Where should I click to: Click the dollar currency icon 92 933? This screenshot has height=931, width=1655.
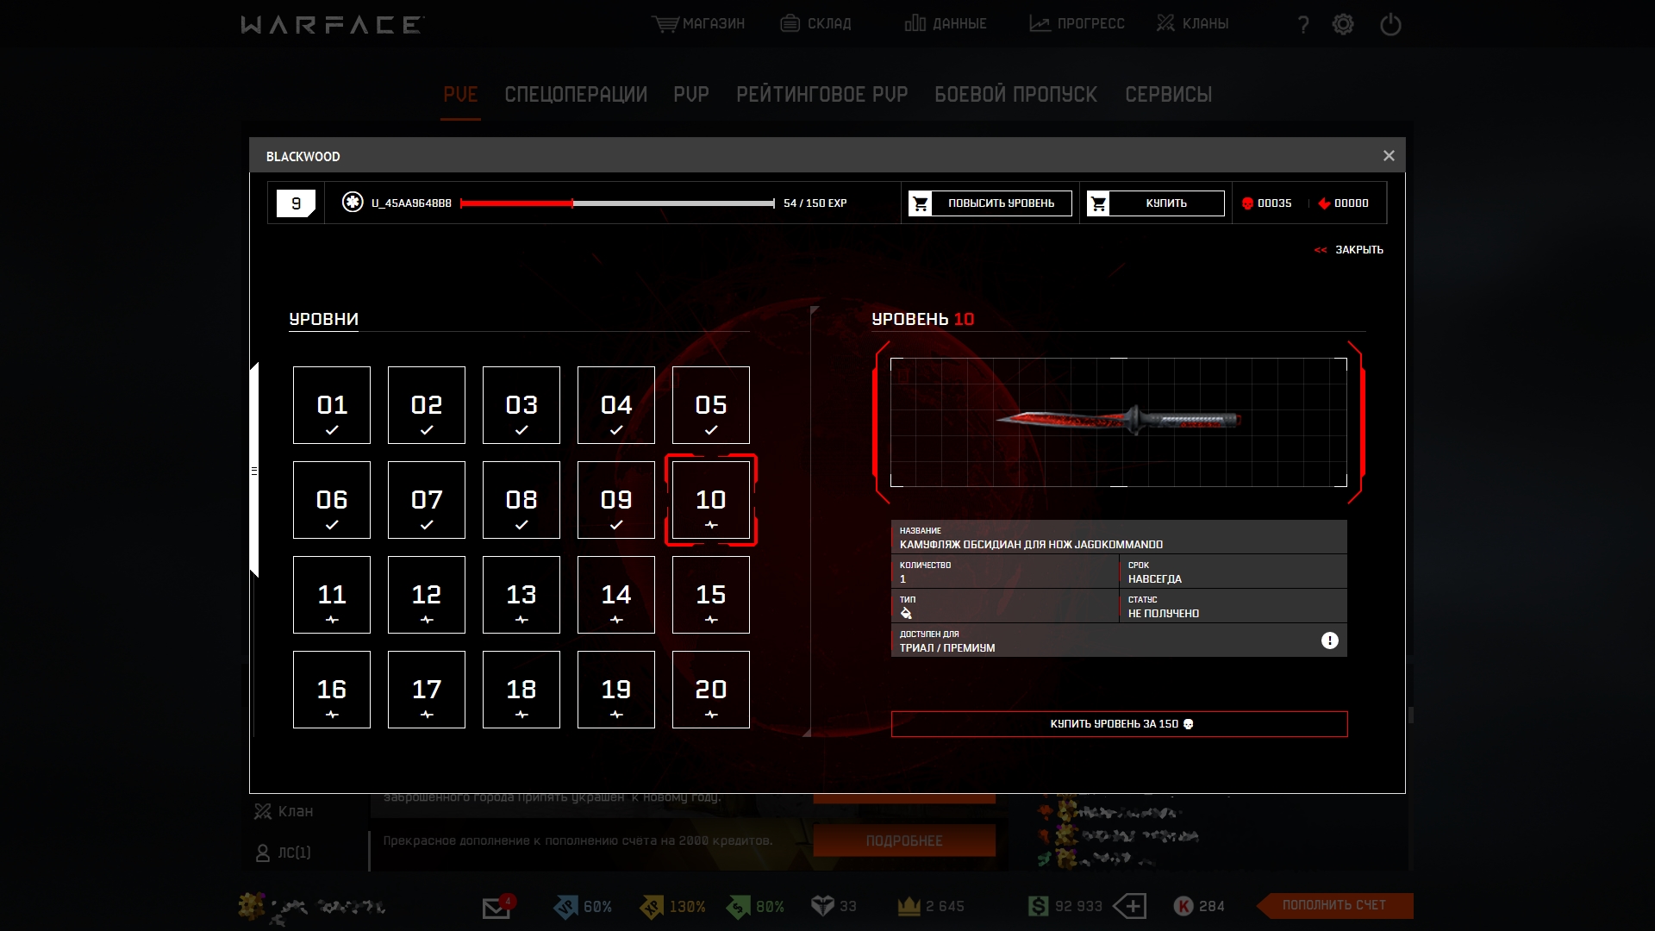click(1039, 906)
